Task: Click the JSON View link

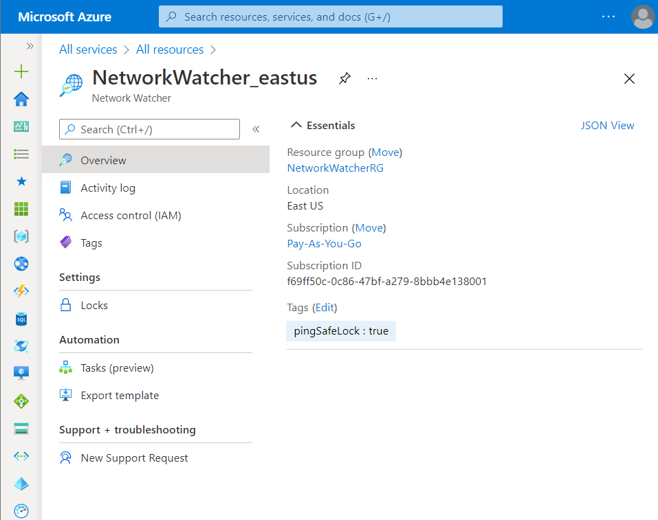Action: point(607,125)
